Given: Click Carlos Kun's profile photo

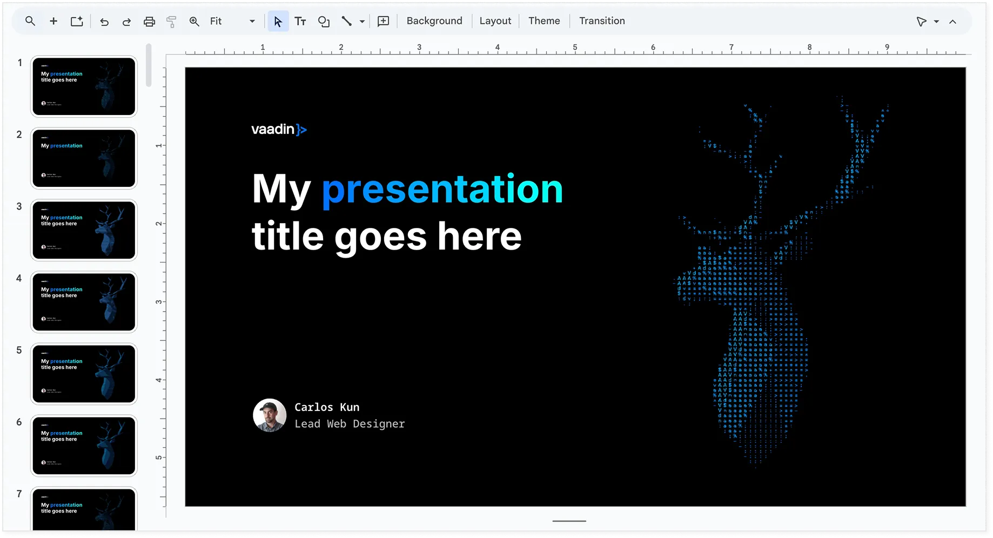Looking at the screenshot, I should pos(270,415).
